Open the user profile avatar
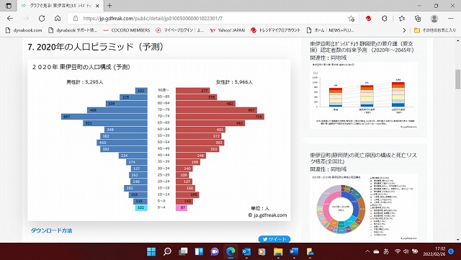461x260 pixels. (x=434, y=18)
